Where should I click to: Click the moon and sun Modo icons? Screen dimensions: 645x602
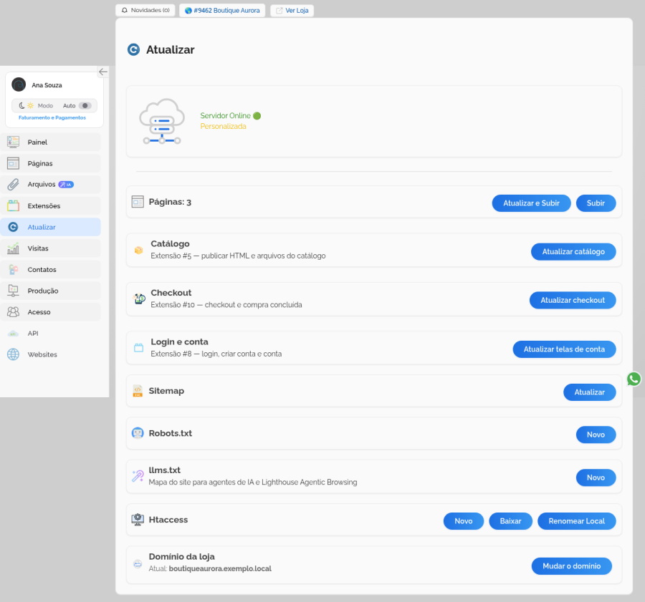click(x=26, y=106)
